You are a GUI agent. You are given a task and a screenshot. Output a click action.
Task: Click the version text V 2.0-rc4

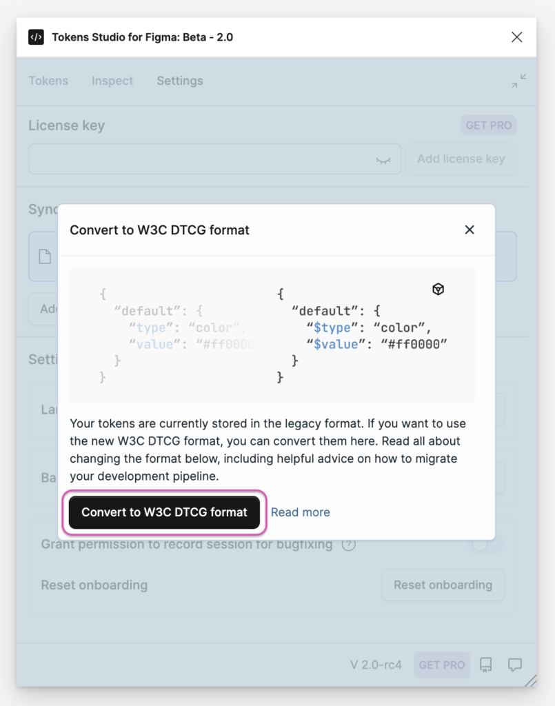[x=376, y=665]
